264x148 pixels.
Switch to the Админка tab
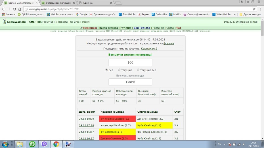coord(96,3)
